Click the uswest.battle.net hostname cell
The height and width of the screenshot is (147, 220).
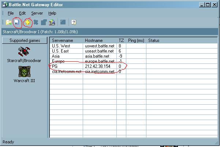100,46
